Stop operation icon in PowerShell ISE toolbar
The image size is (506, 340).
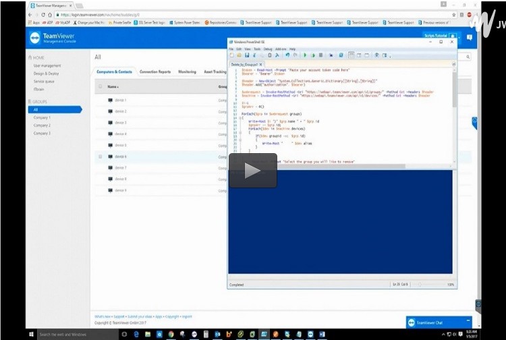point(320,55)
